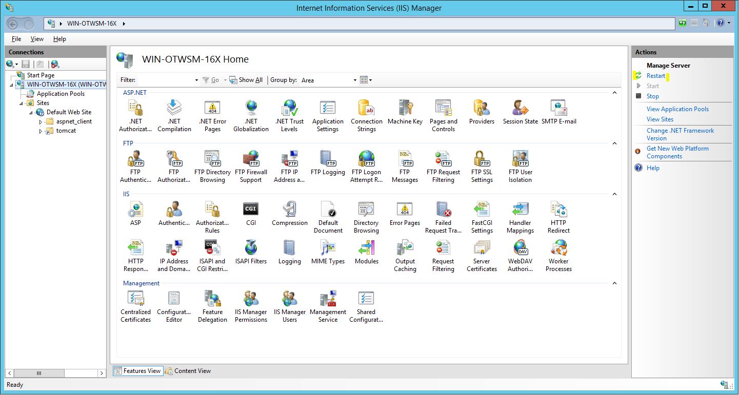Select Start Page in Connections
The height and width of the screenshot is (395, 739).
(41, 75)
